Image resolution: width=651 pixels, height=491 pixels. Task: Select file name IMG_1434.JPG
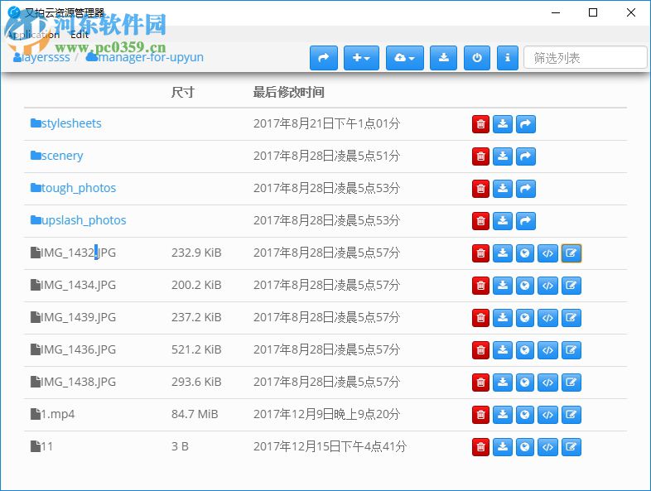click(x=78, y=285)
